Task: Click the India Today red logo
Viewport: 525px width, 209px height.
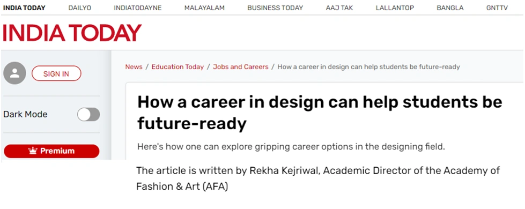Action: coord(72,33)
